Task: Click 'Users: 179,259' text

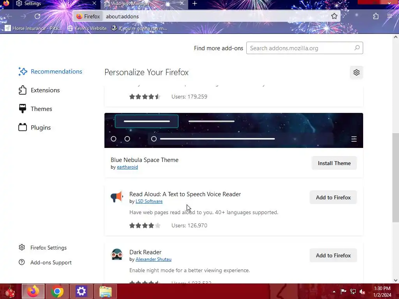Action: (x=189, y=97)
